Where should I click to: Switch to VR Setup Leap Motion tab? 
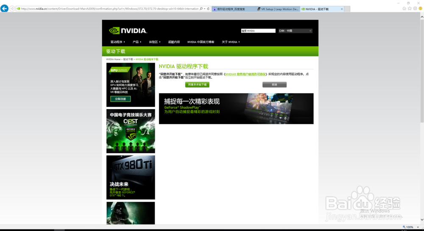[x=278, y=9]
